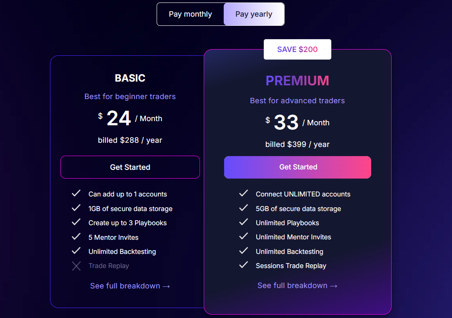Click the X icon beside Trade Replay
The width and height of the screenshot is (452, 318).
76,266
